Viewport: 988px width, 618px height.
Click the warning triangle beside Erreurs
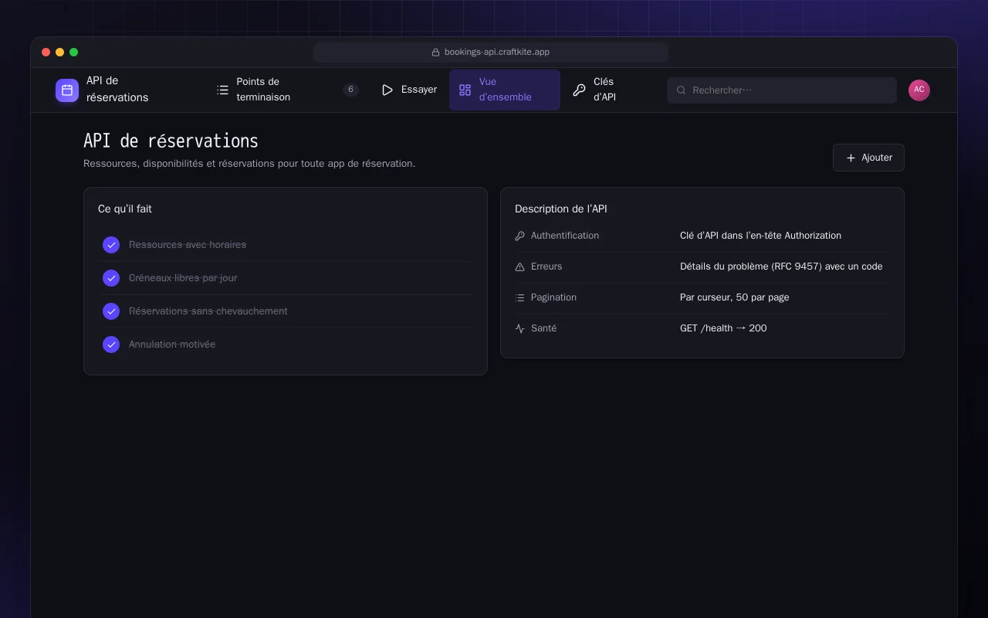coord(519,267)
